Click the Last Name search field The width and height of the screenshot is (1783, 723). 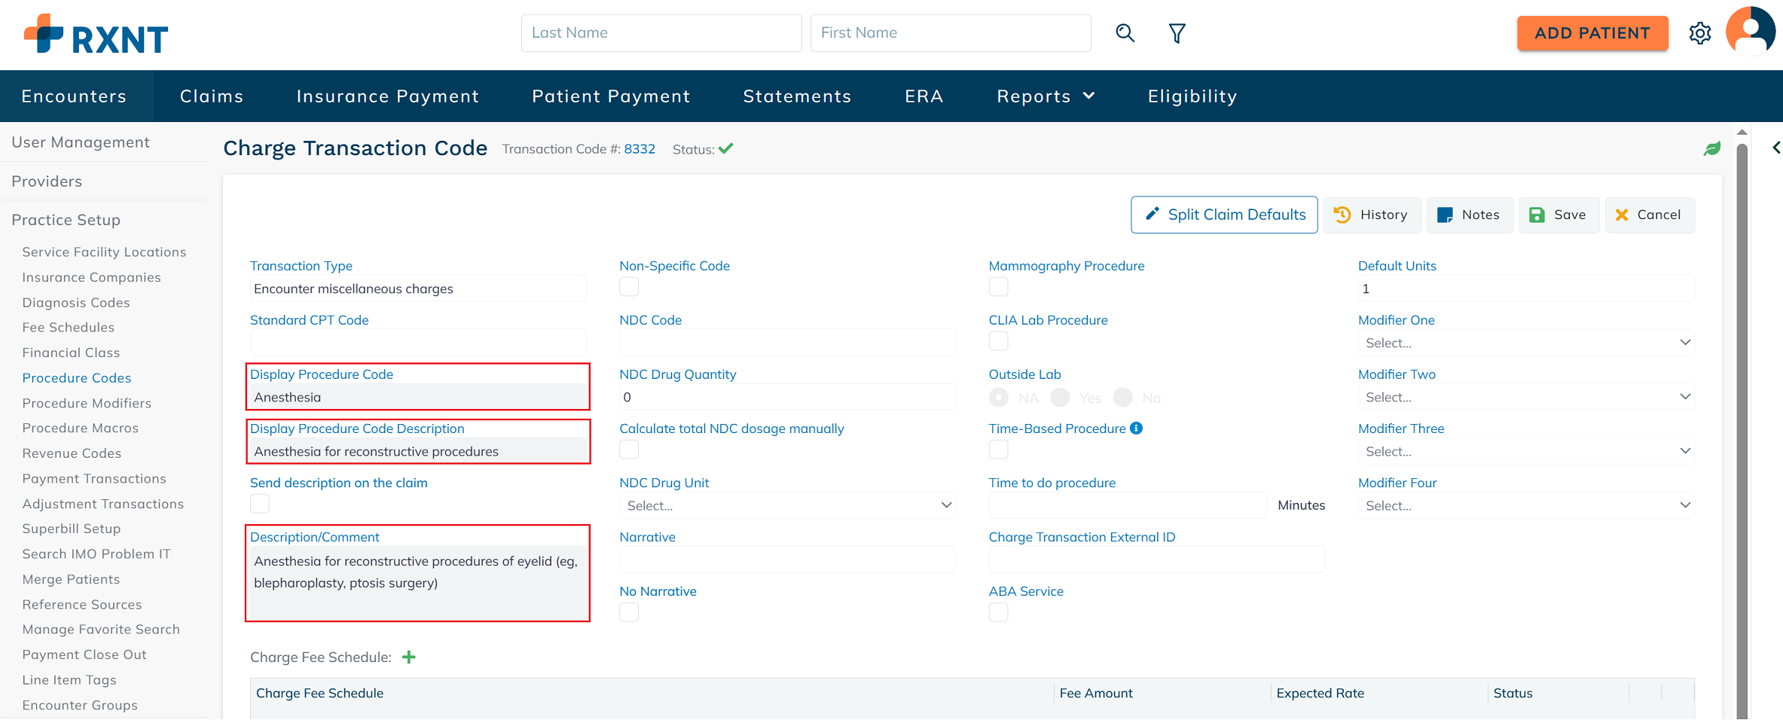[x=661, y=33]
